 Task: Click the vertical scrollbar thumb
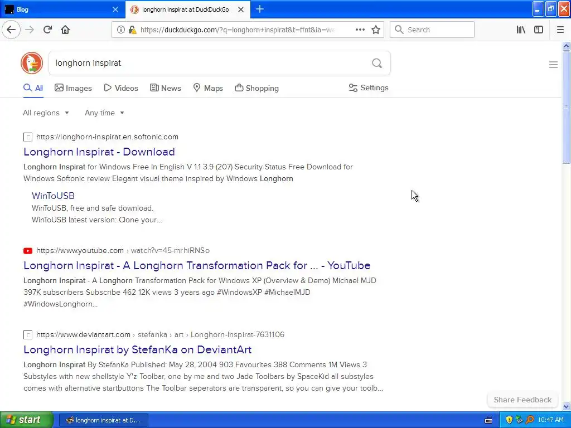coord(566,108)
